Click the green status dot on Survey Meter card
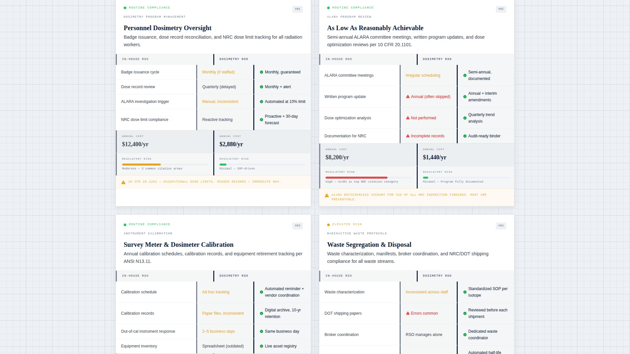The width and height of the screenshot is (630, 354). click(125, 225)
